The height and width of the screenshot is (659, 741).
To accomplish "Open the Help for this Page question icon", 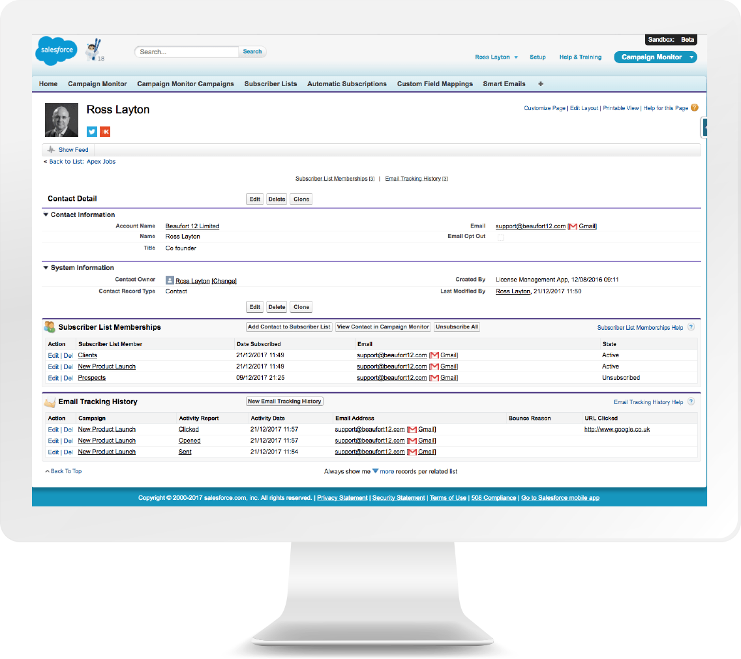I will pos(695,108).
